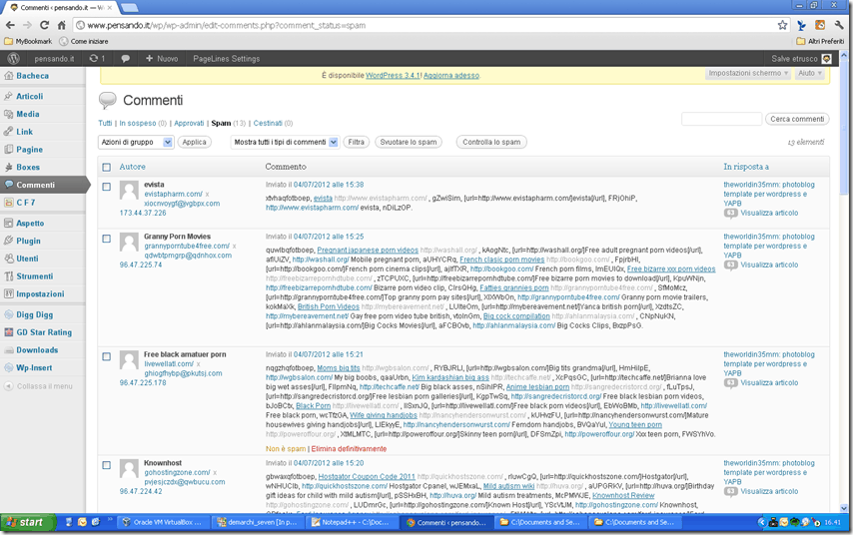Switch to Tutti comments filter

105,124
